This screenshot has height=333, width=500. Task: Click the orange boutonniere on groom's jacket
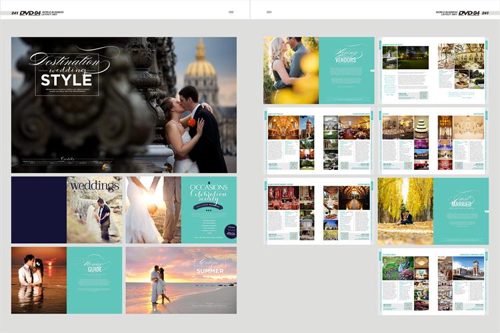click(191, 122)
